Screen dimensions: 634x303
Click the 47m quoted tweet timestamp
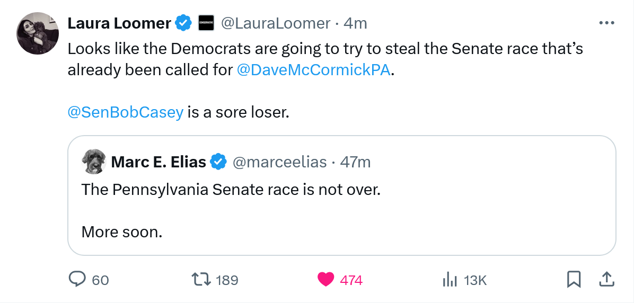(355, 162)
